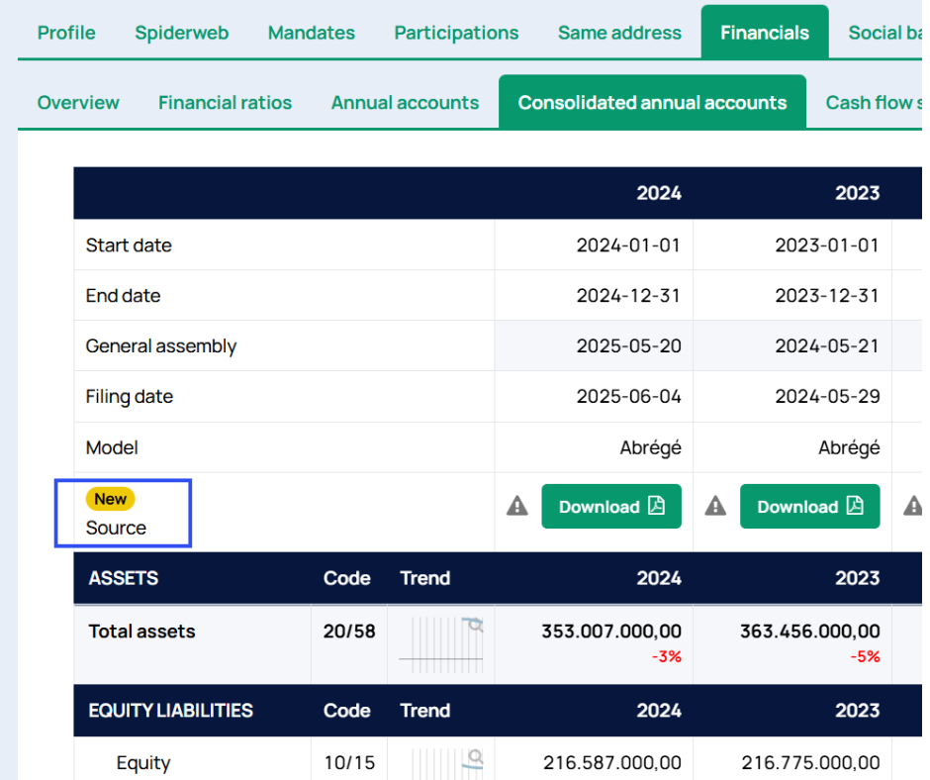Image resolution: width=930 pixels, height=780 pixels.
Task: Open the Annual accounts sub-tab
Action: pos(405,103)
